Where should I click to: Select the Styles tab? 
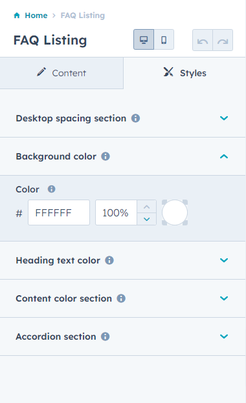click(184, 73)
